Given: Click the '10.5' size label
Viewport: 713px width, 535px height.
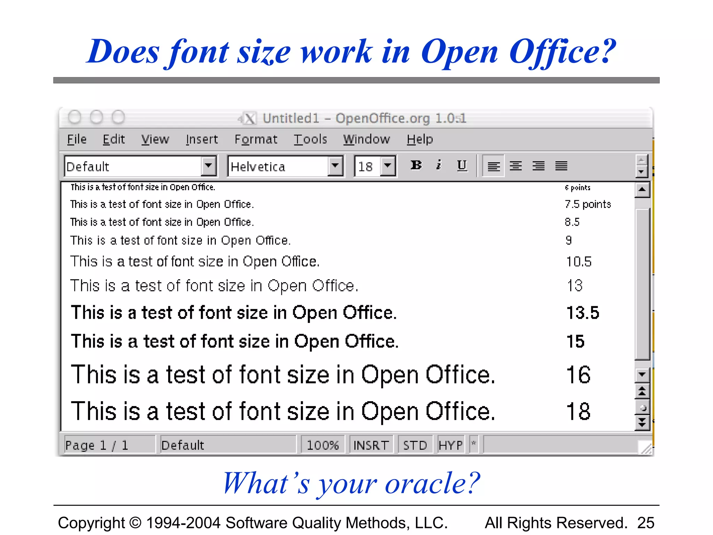Looking at the screenshot, I should [x=579, y=262].
